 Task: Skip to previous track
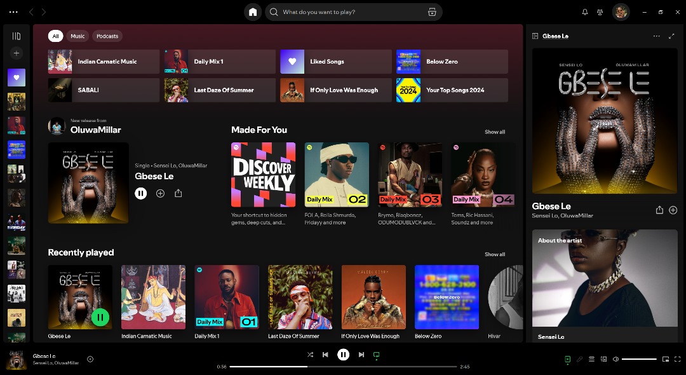point(325,355)
